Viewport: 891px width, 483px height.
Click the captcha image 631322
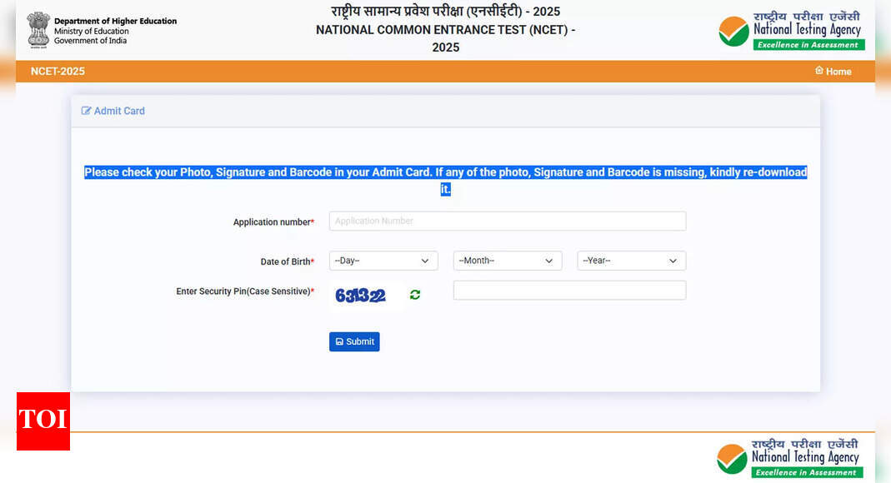360,295
